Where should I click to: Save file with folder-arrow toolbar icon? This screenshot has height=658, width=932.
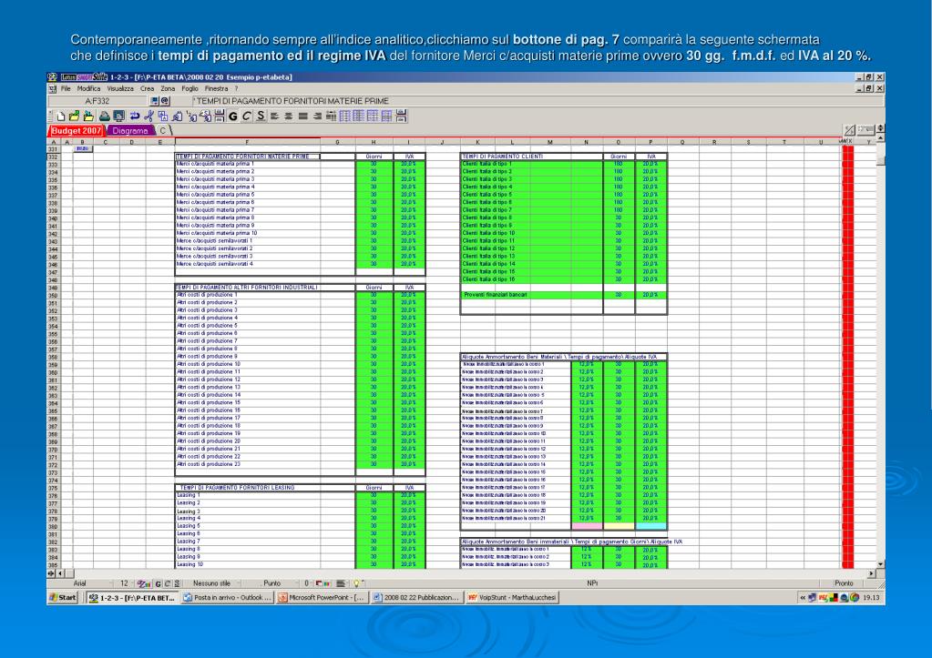click(x=88, y=116)
